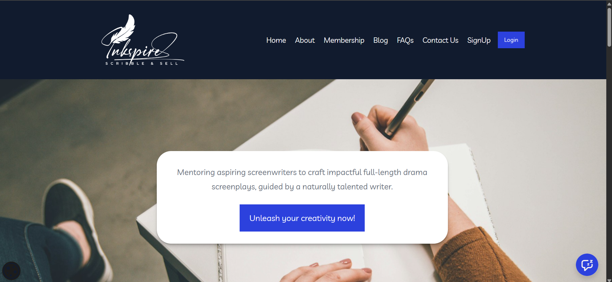Navigate to Contact Us
This screenshot has width=612, height=282.
pos(440,40)
